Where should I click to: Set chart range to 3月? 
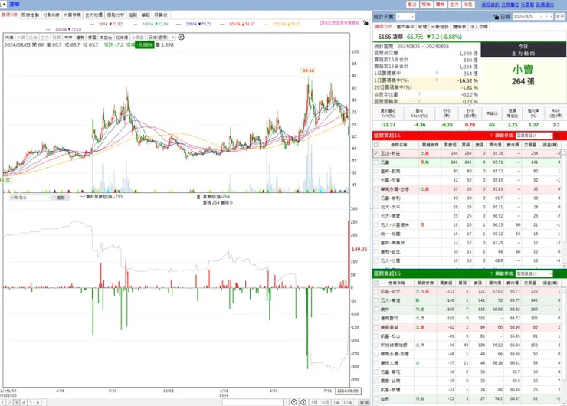coord(315,402)
